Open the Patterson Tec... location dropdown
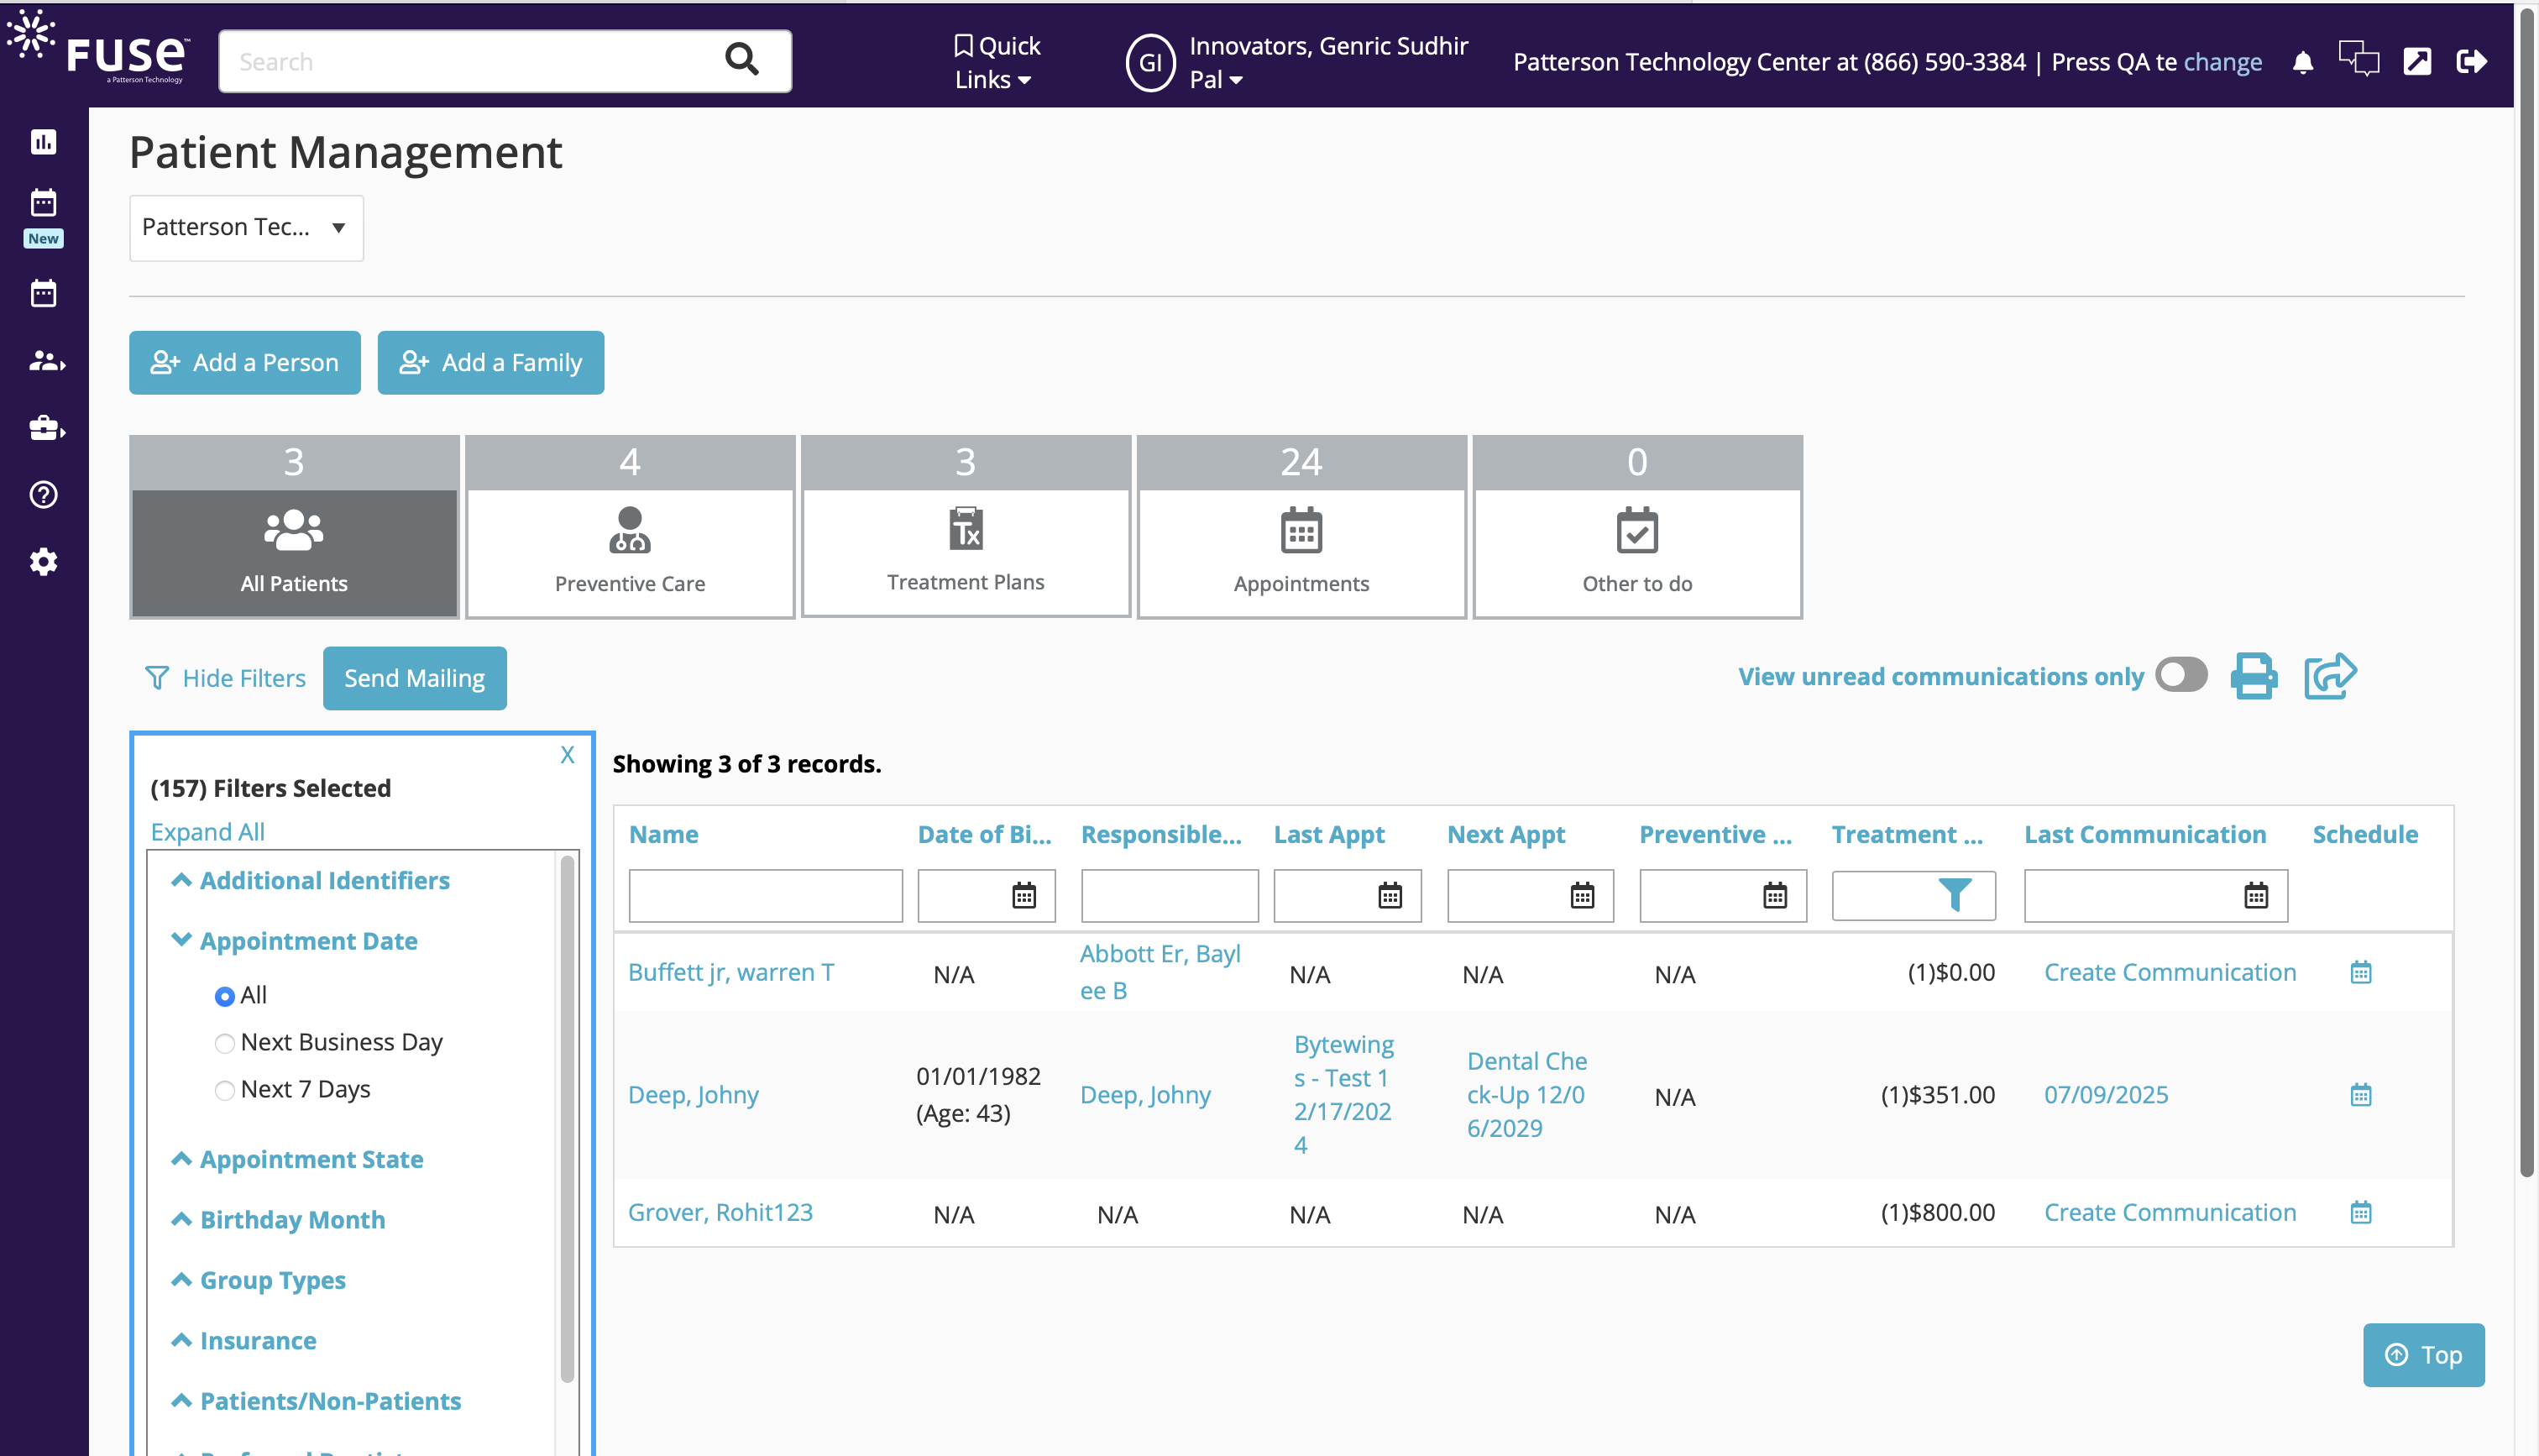This screenshot has height=1456, width=2539. (246, 228)
